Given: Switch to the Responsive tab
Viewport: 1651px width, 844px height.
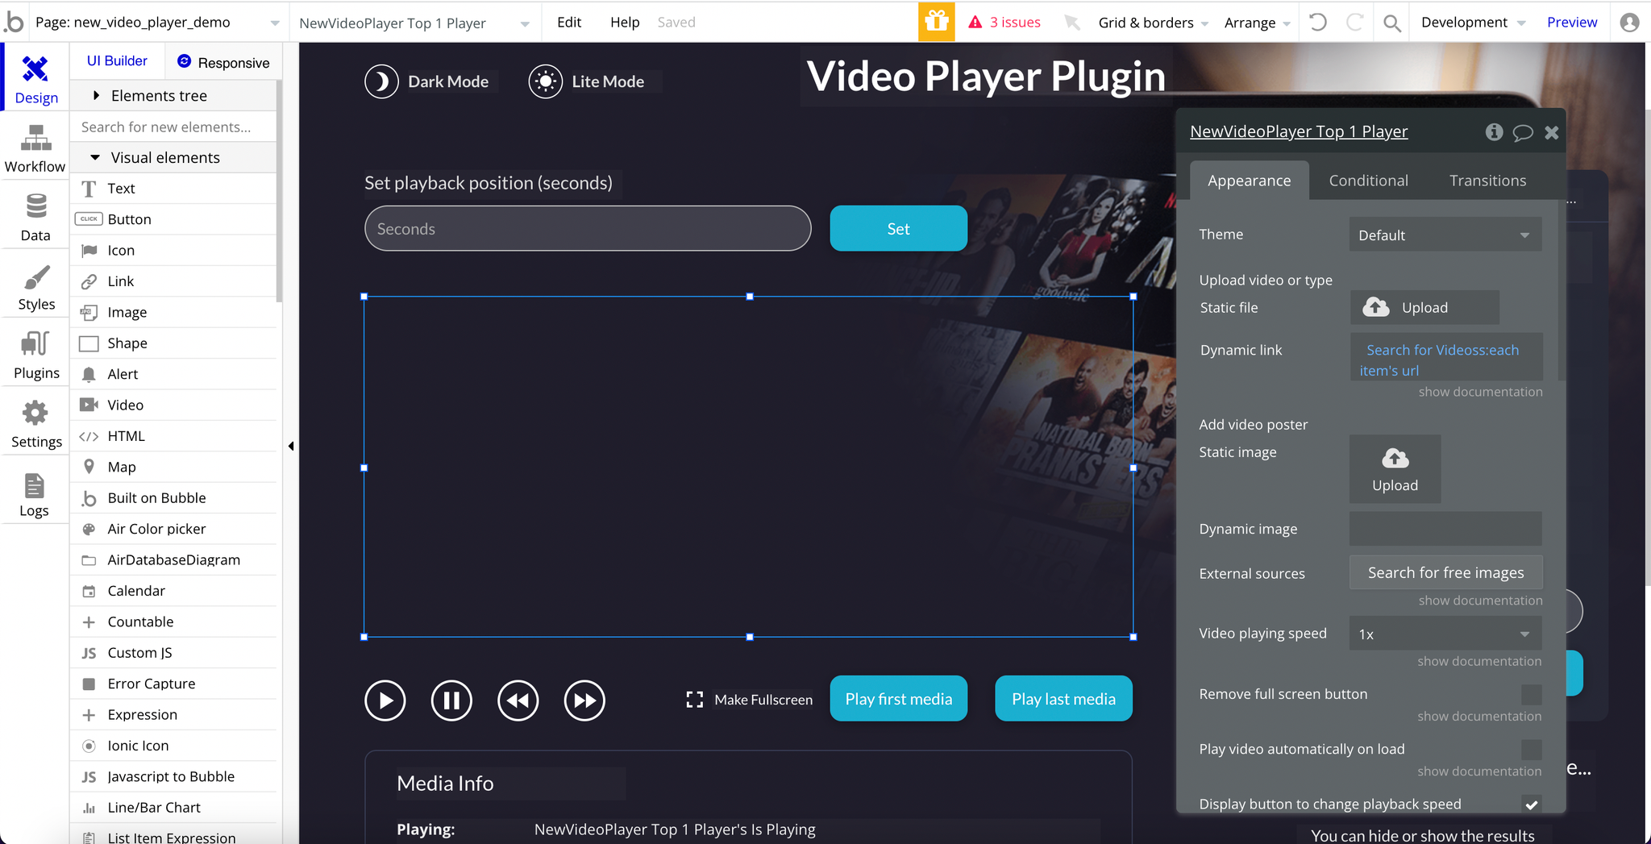Looking at the screenshot, I should point(223,62).
